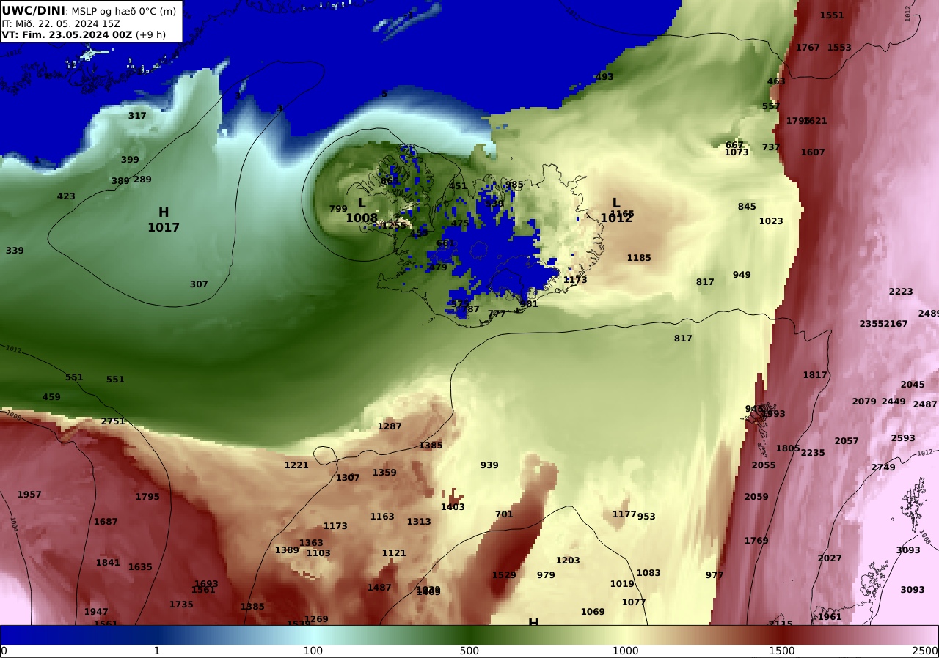This screenshot has height=658, width=939.
Task: Click the height value 1817
Action: point(815,375)
